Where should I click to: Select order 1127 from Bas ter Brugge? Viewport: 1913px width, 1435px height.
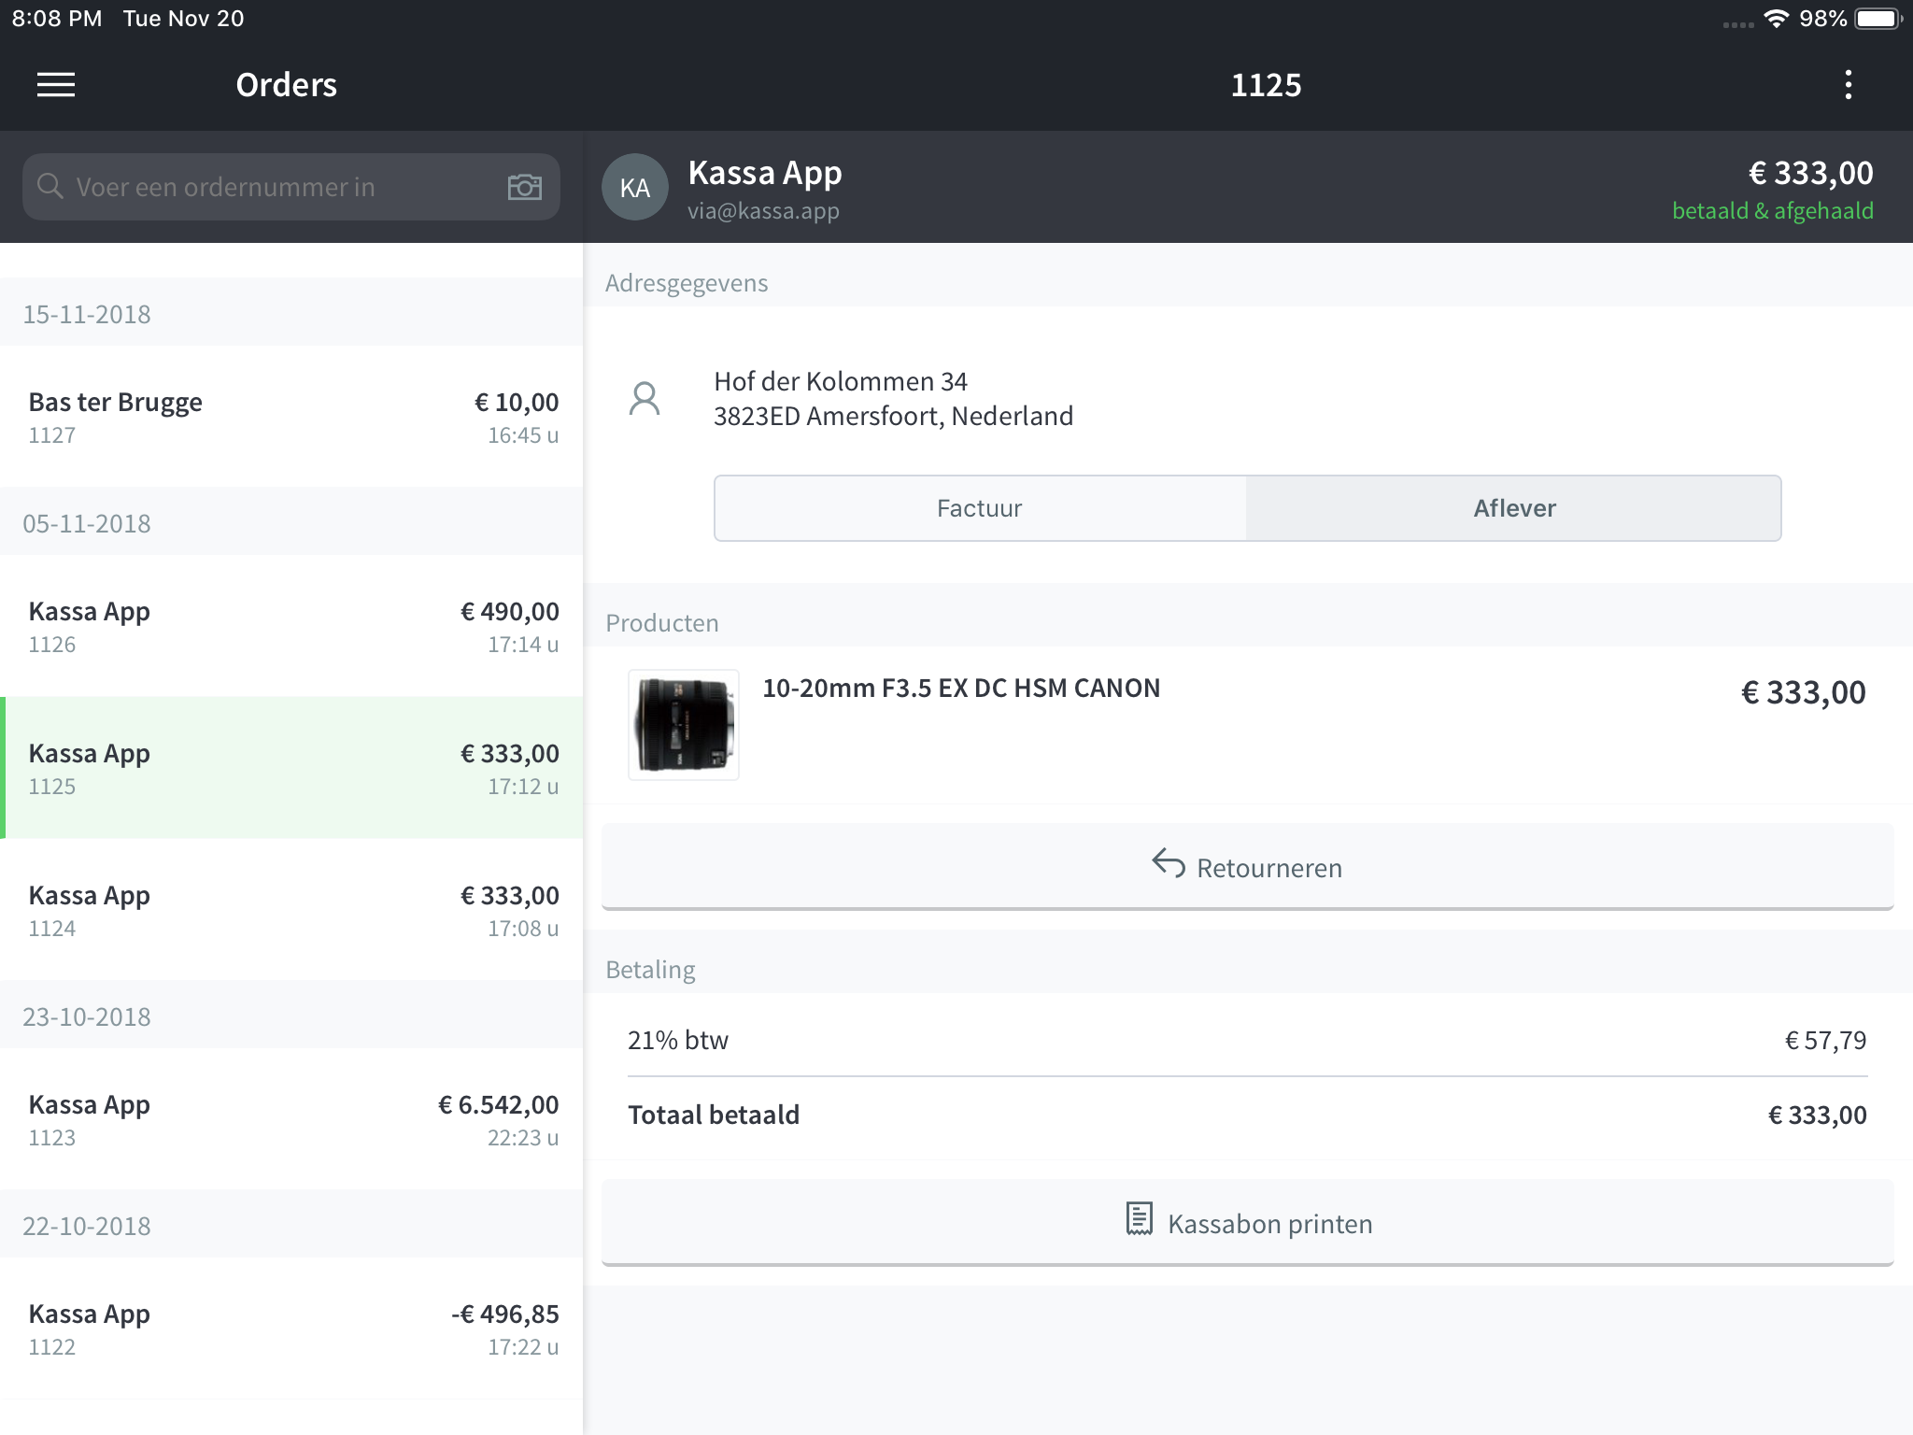(291, 417)
